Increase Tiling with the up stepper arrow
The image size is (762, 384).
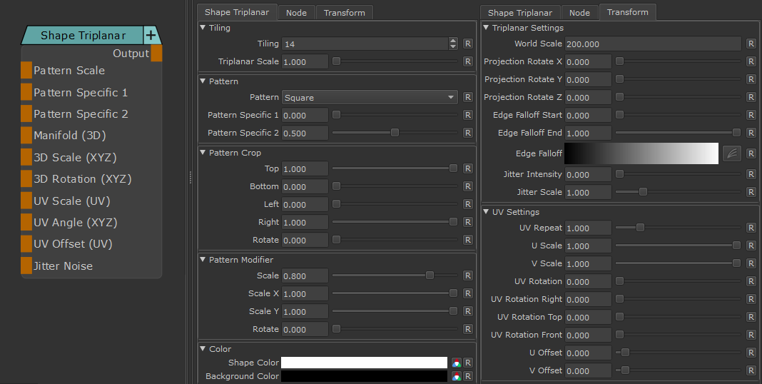453,41
